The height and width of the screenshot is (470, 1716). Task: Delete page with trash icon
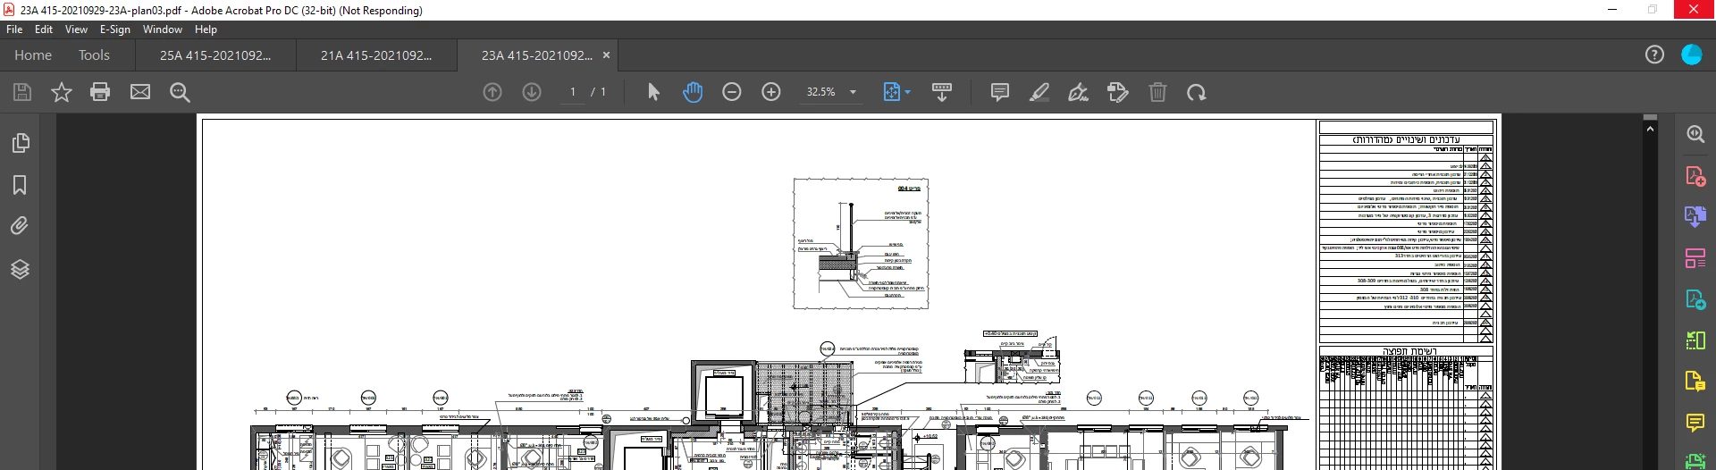tap(1157, 92)
